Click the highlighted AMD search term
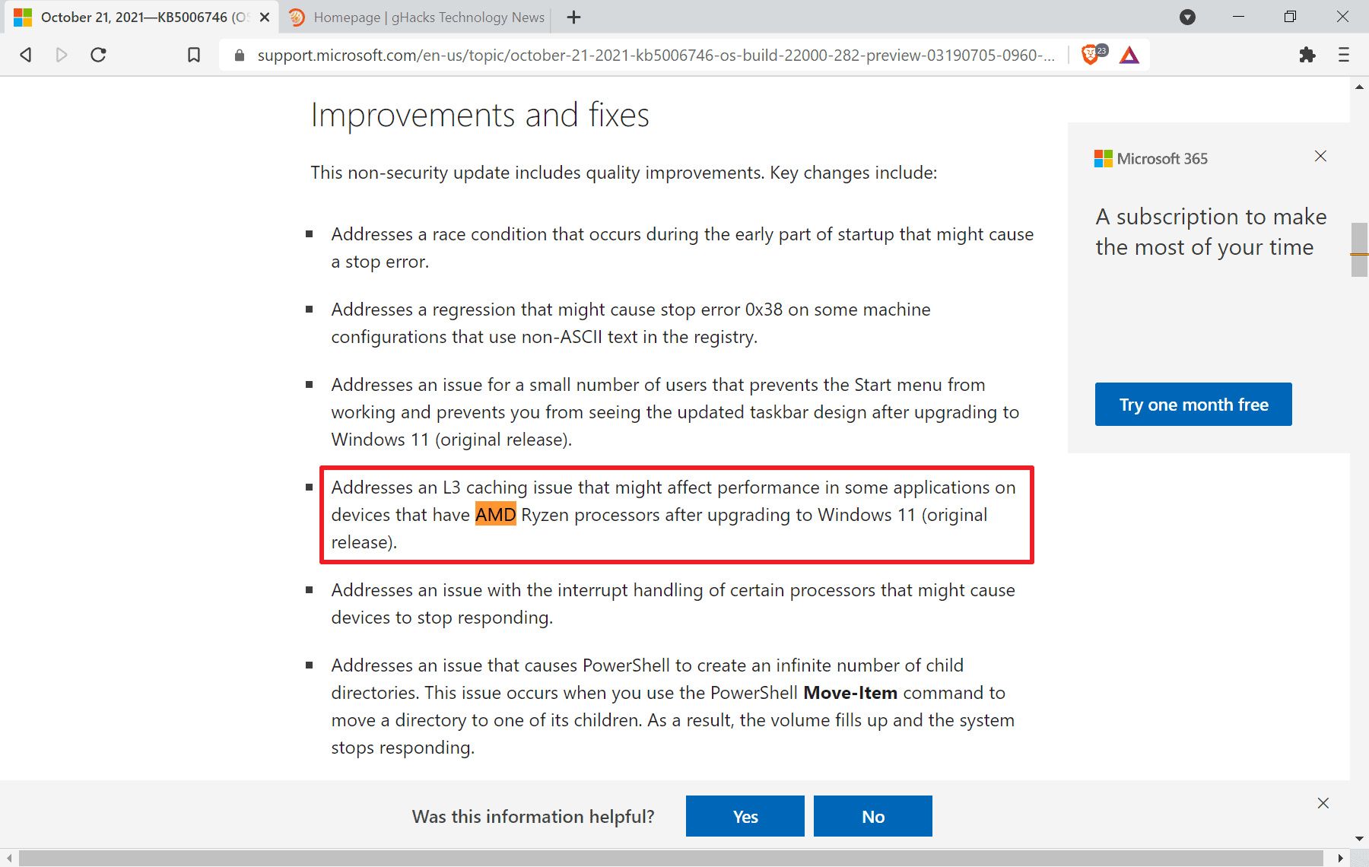The height and width of the screenshot is (867, 1369). pos(495,515)
